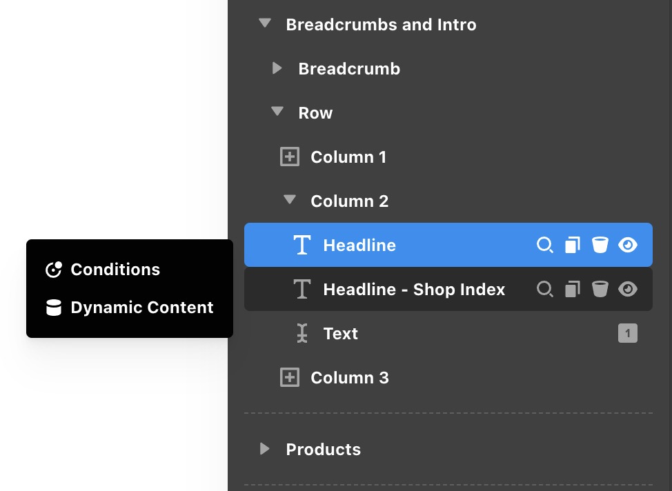The width and height of the screenshot is (672, 491).
Task: Toggle visibility of Headline - Shop Index
Action: coord(628,290)
